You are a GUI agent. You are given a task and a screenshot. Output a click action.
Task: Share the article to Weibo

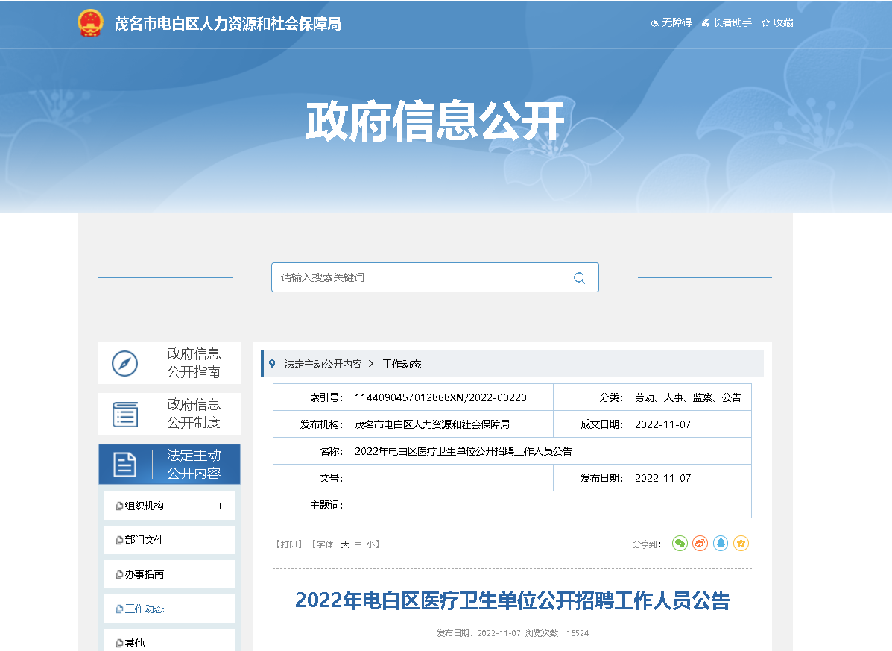pos(700,544)
